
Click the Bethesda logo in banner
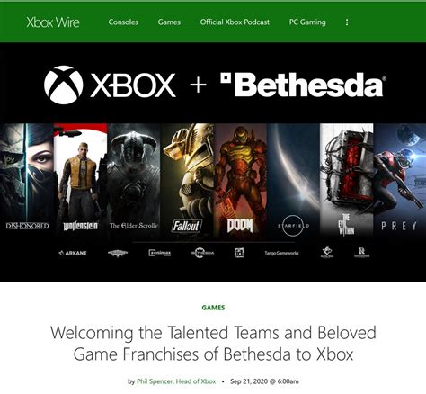pyautogui.click(x=303, y=85)
